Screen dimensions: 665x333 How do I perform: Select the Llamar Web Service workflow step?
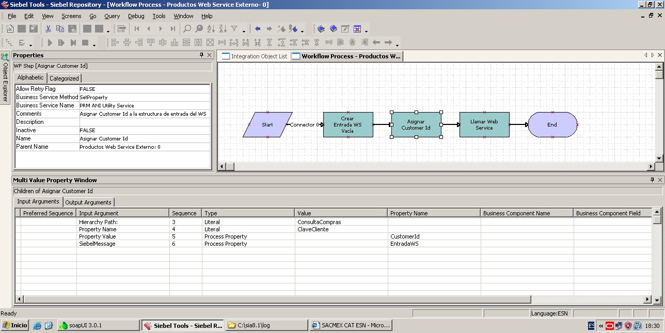point(484,124)
